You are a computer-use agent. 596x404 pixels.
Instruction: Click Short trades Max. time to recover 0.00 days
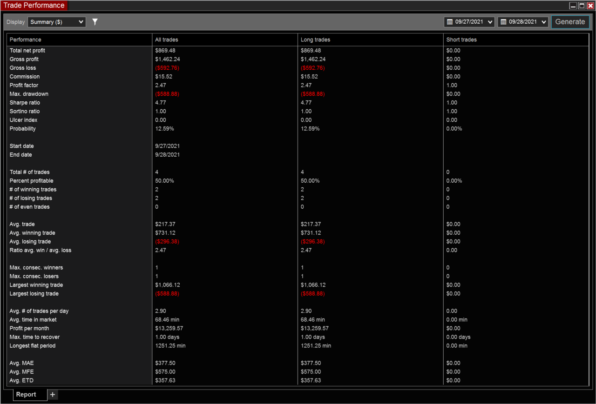pyautogui.click(x=459, y=337)
